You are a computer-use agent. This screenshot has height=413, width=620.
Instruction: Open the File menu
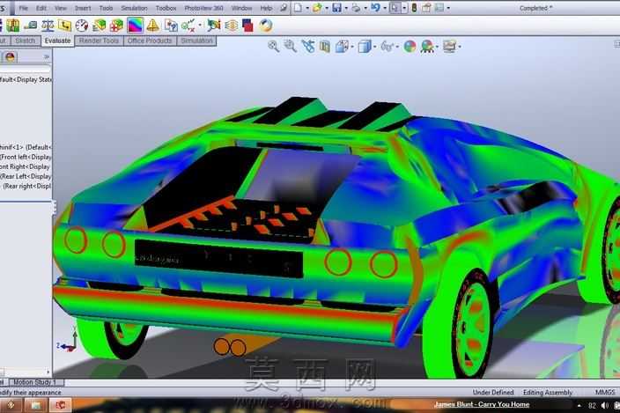click(23, 8)
